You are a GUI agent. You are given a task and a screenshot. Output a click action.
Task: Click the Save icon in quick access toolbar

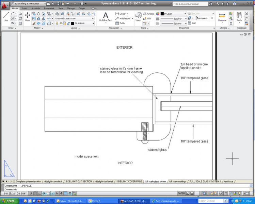pos(58,4)
